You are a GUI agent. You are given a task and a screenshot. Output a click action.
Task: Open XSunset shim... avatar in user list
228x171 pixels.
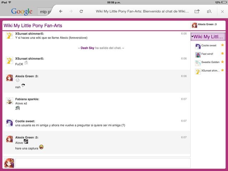coord(198,72)
